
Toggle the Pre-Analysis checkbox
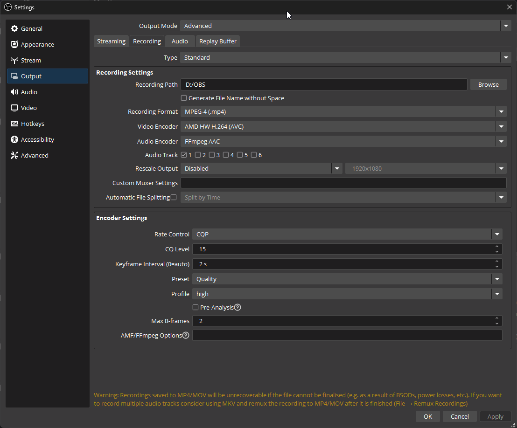(x=196, y=307)
